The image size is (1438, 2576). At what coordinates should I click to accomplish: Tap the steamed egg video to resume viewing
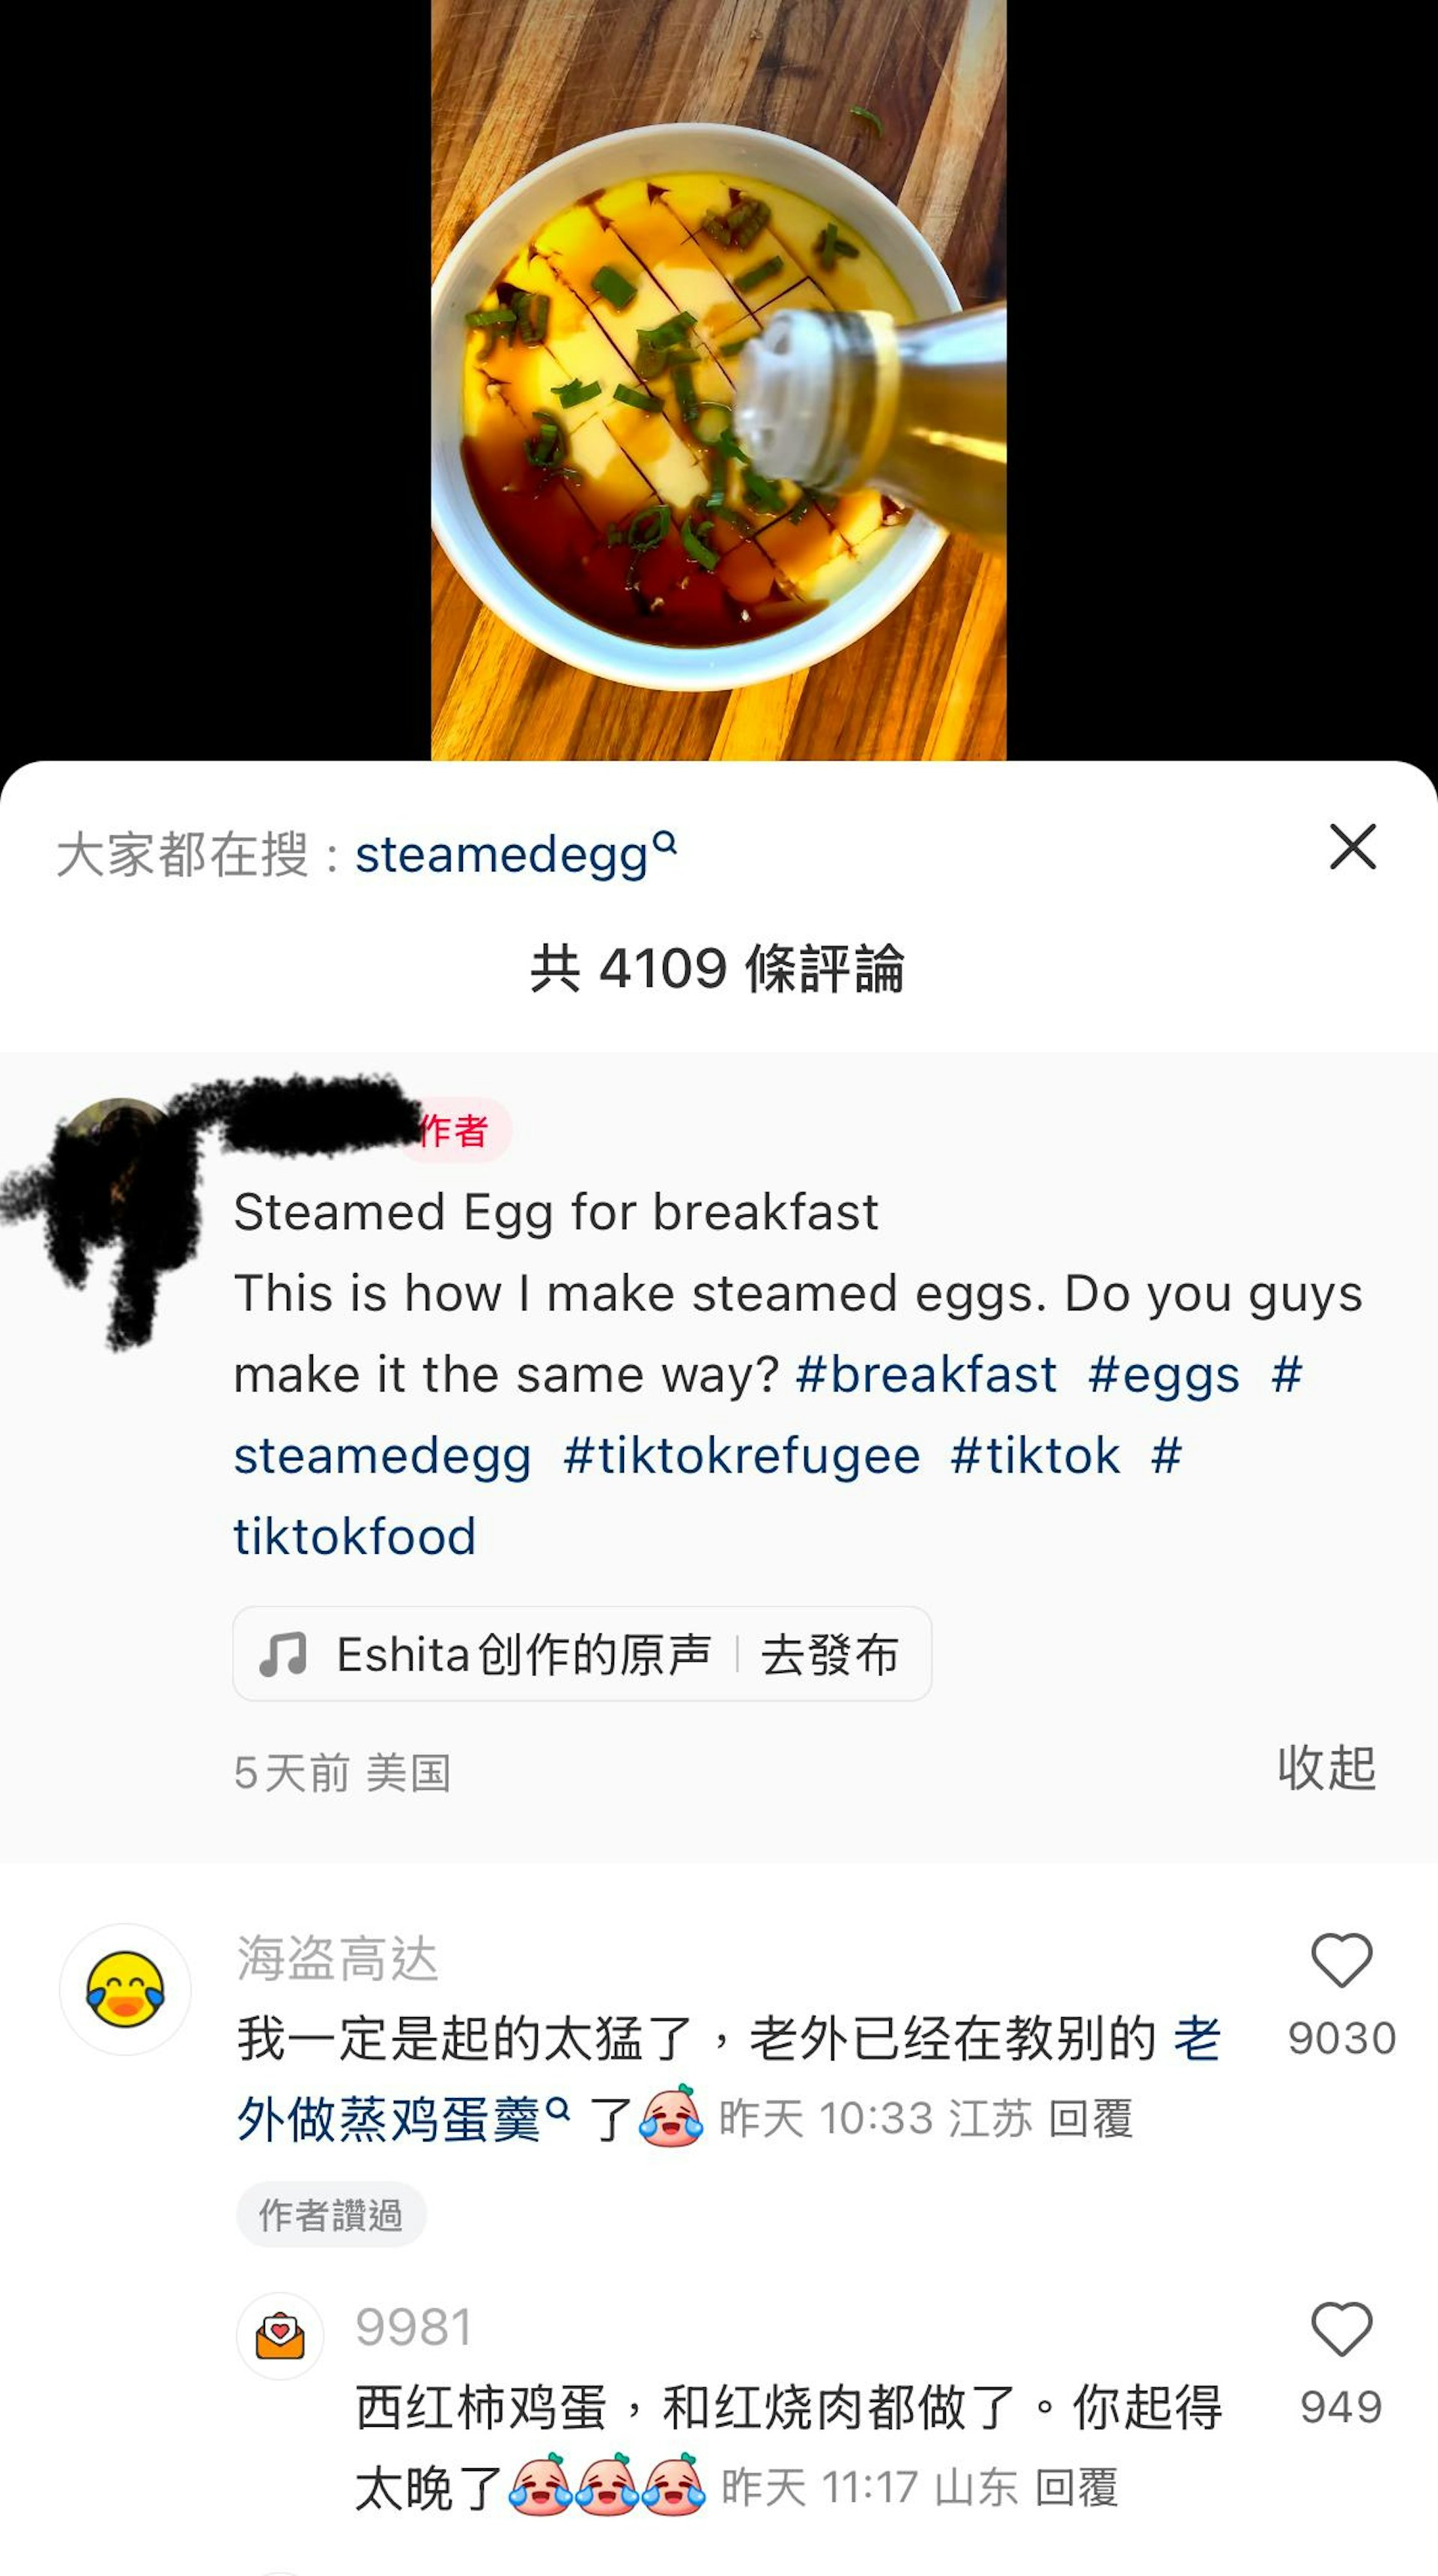tap(718, 380)
